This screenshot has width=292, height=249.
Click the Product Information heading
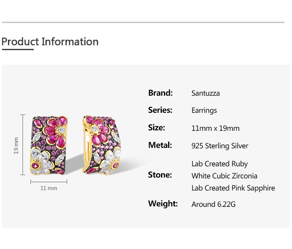[x=50, y=42]
